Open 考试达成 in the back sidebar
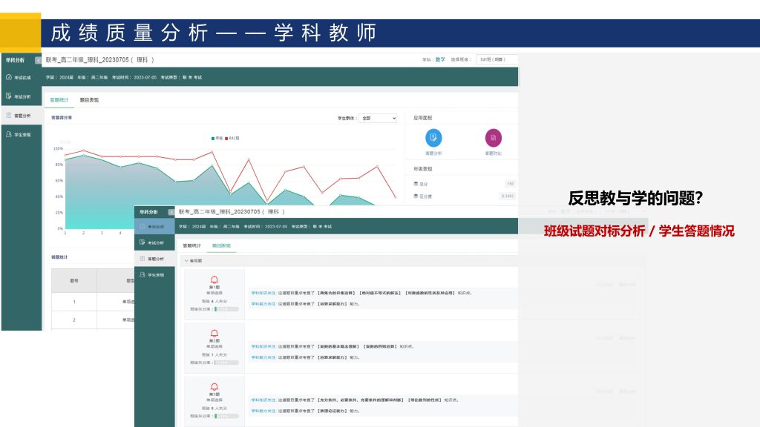The height and width of the screenshot is (427, 760). click(21, 77)
